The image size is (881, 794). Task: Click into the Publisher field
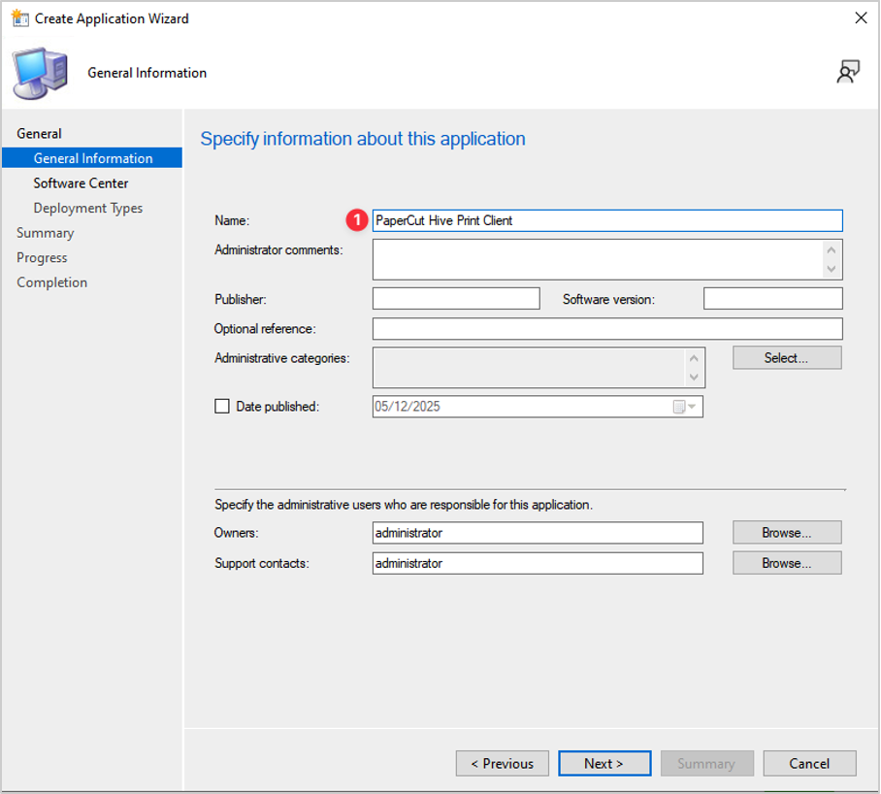point(456,298)
